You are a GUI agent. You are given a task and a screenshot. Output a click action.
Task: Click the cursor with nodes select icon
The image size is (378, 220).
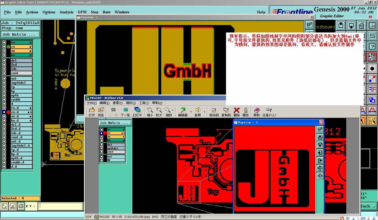pos(372,120)
